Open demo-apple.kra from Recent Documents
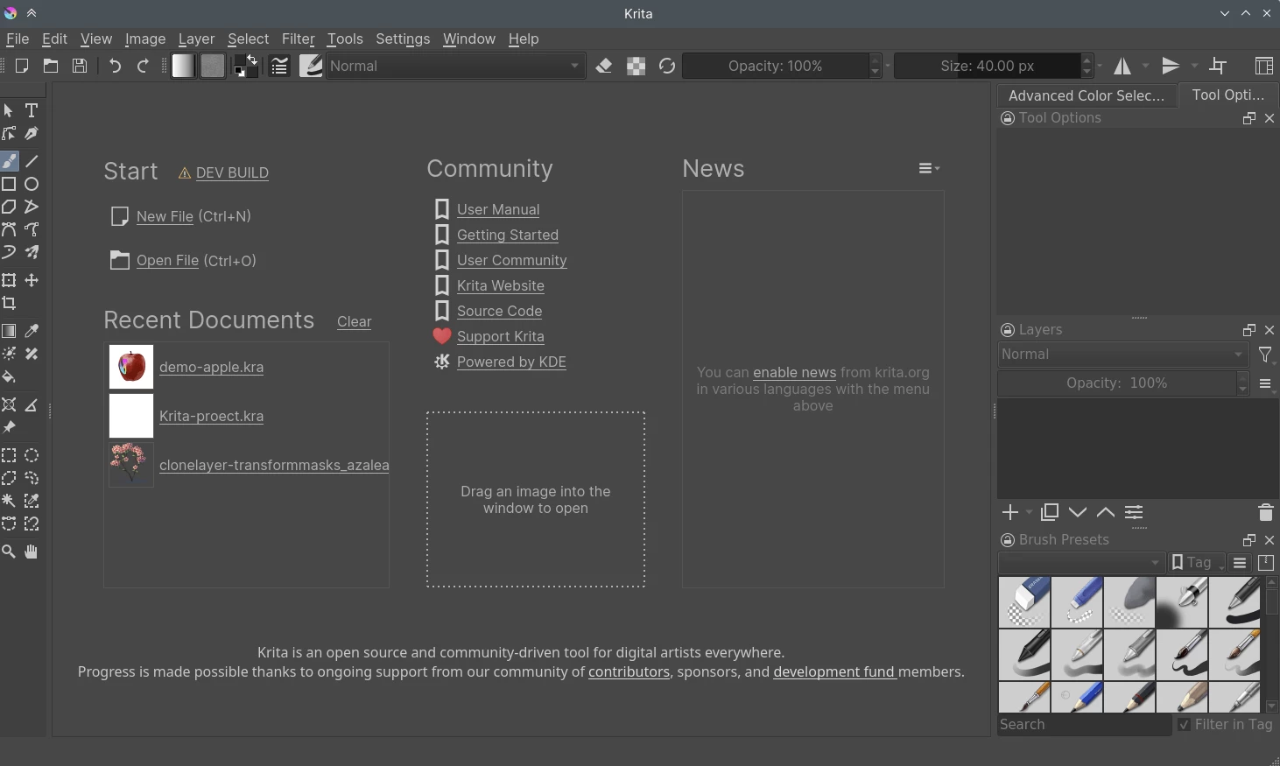This screenshot has width=1280, height=766. click(211, 367)
